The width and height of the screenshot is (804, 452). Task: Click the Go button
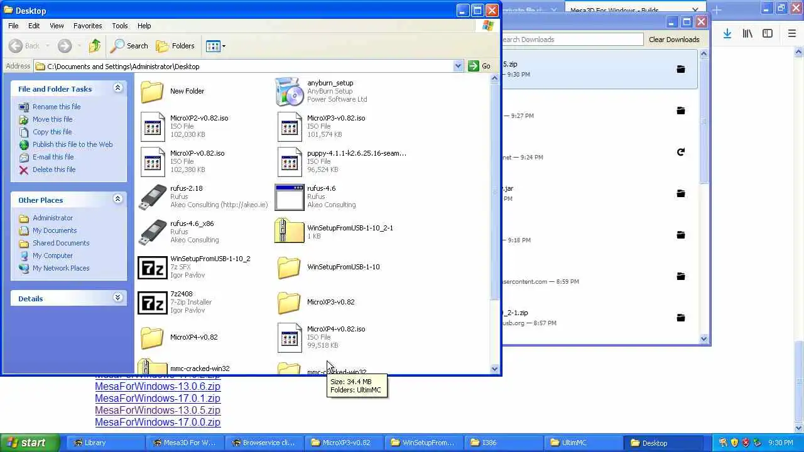pyautogui.click(x=480, y=66)
